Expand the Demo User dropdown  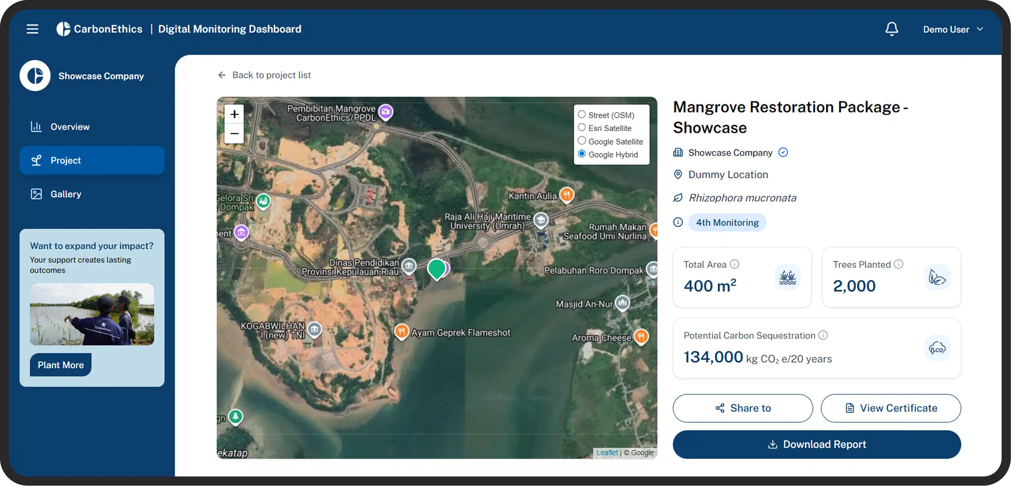pos(953,29)
